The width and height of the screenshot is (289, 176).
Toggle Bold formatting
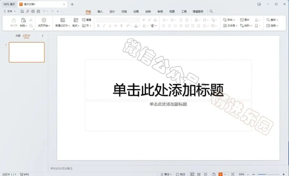(98, 26)
